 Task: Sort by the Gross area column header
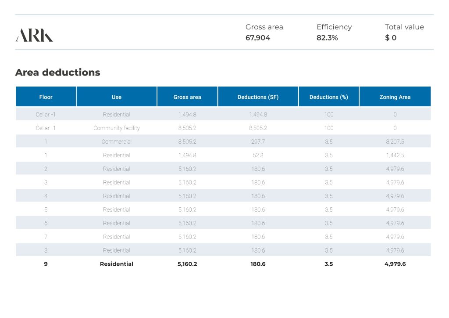click(187, 97)
